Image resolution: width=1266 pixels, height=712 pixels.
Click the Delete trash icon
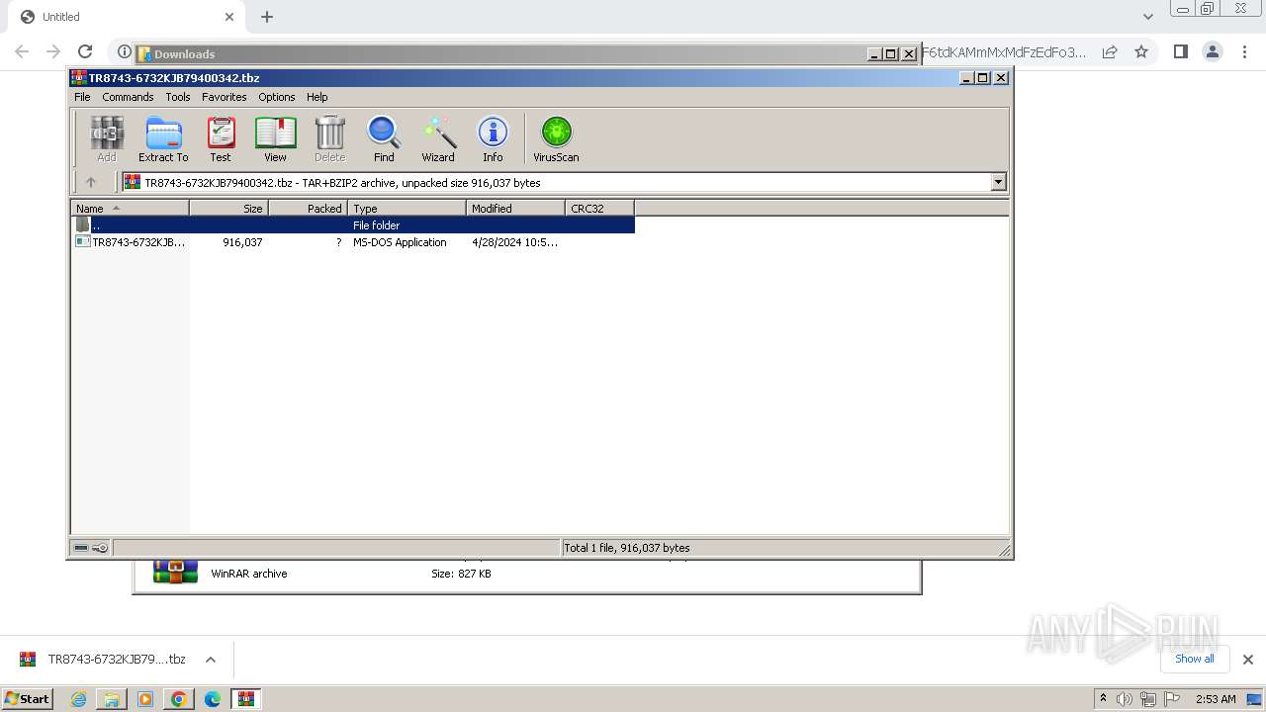click(x=329, y=138)
